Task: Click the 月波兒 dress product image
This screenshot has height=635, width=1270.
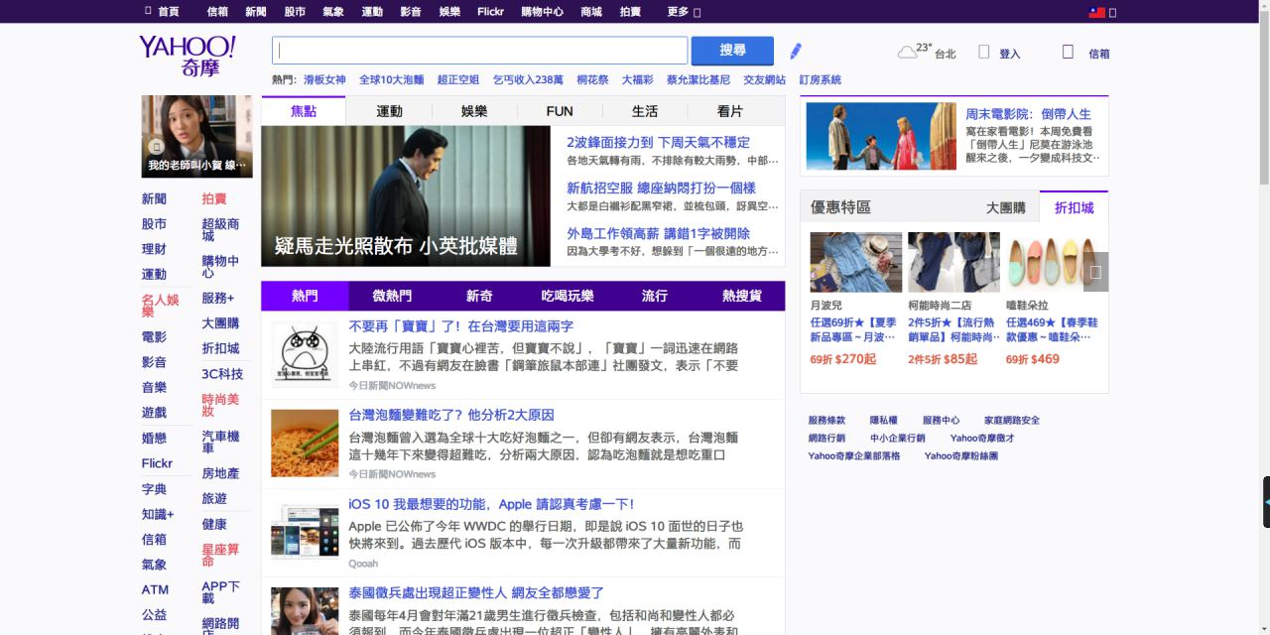Action: click(x=856, y=262)
